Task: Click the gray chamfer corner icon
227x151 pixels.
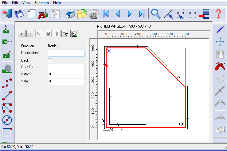Action: point(220,117)
